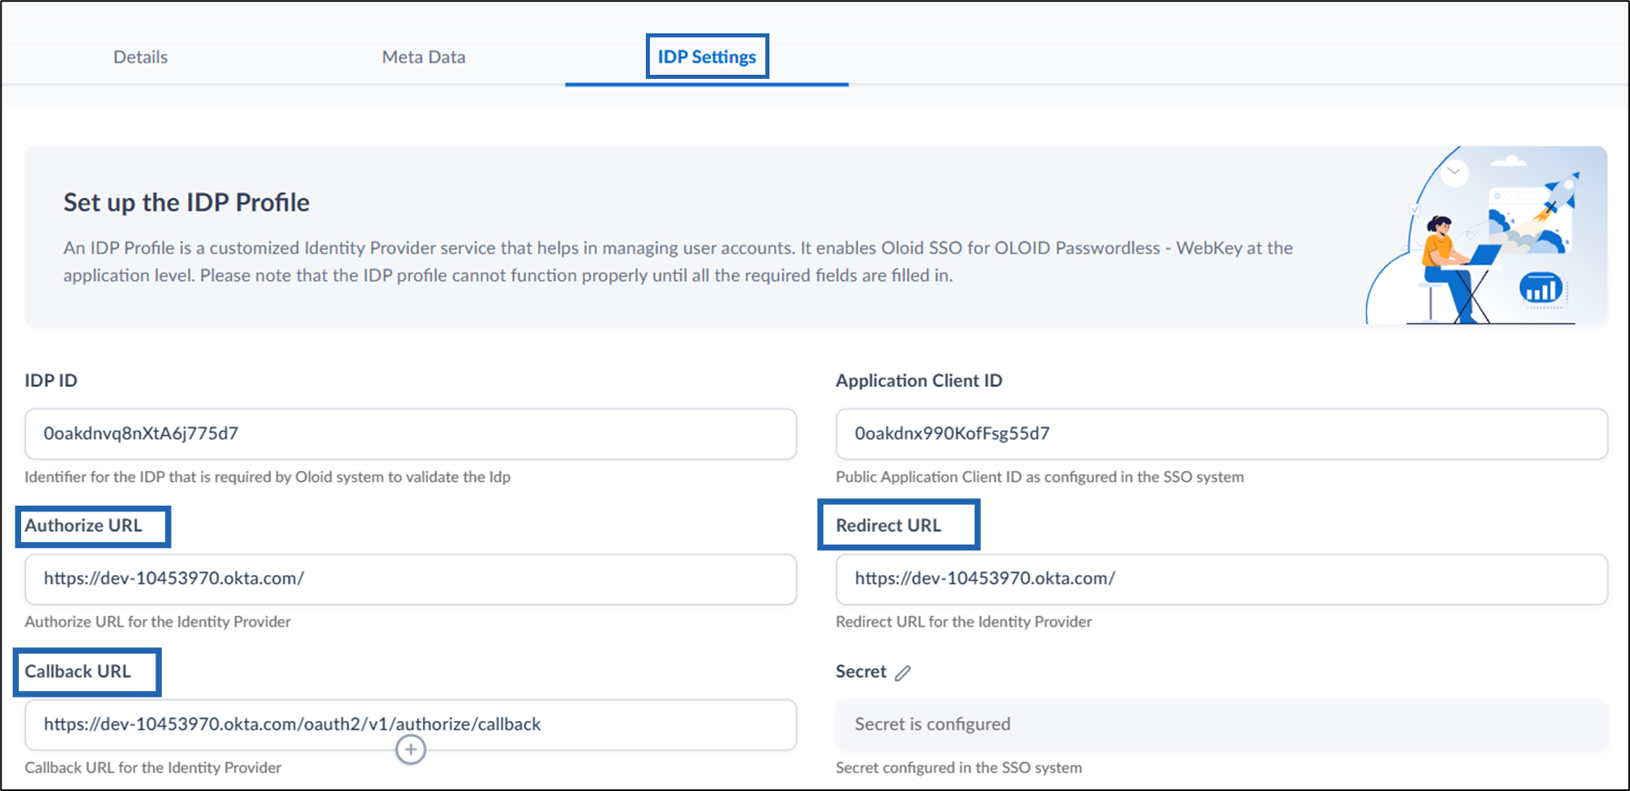Switch to the Details tab

pos(141,57)
